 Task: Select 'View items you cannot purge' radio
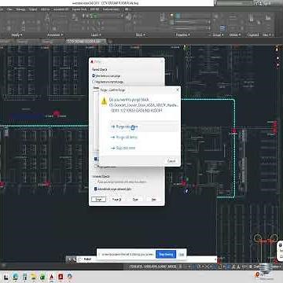94,82
